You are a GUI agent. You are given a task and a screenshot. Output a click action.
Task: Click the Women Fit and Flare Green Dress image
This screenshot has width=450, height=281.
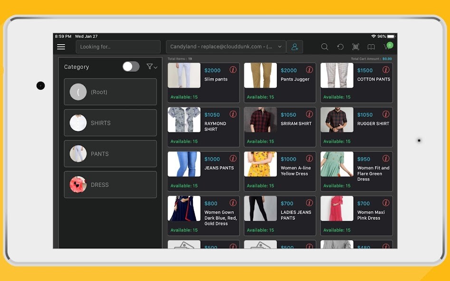[337, 164]
